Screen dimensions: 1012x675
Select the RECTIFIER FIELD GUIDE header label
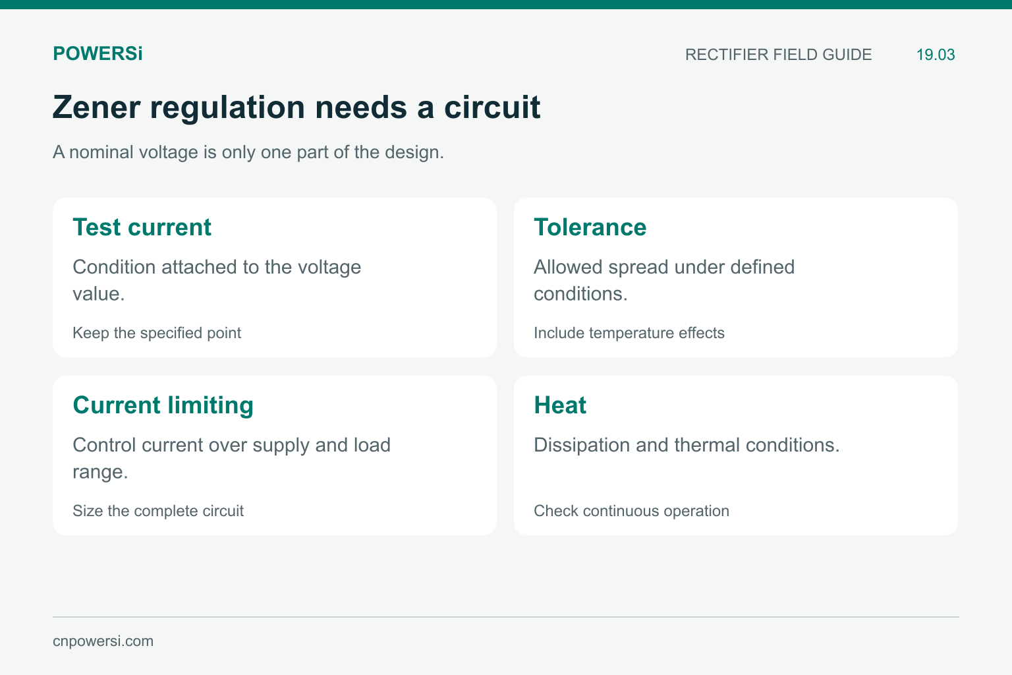pyautogui.click(x=778, y=55)
